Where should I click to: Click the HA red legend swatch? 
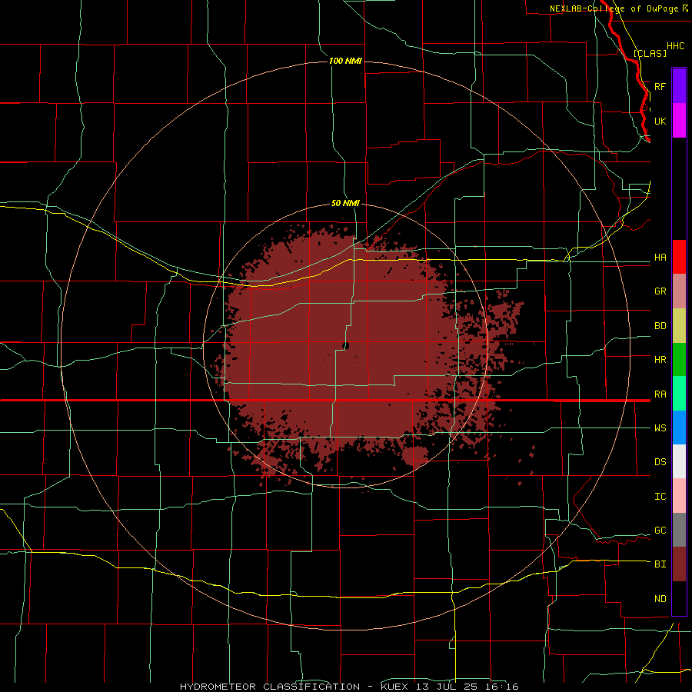[x=679, y=257]
